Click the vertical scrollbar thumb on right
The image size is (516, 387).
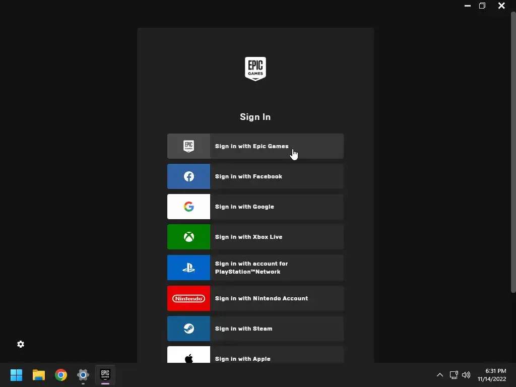click(513, 152)
